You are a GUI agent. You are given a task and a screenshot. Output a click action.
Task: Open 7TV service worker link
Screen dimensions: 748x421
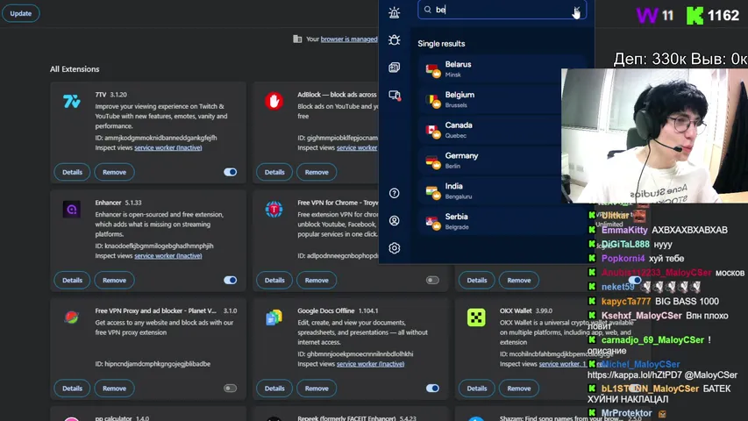(154, 147)
